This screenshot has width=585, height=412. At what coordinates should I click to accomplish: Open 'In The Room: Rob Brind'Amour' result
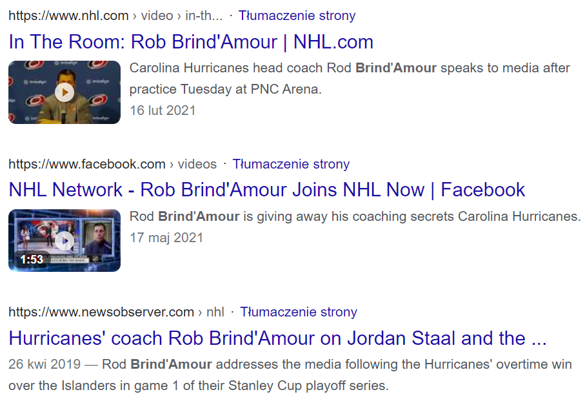(191, 41)
